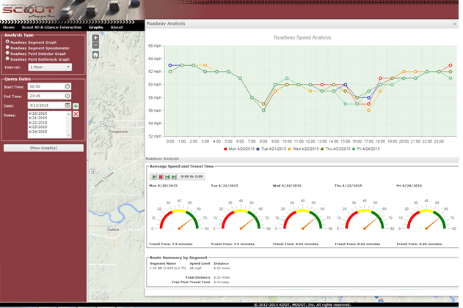This screenshot has width=463, height=308.
Task: Select Roadway Point Detector Graph option
Action: pos(7,53)
